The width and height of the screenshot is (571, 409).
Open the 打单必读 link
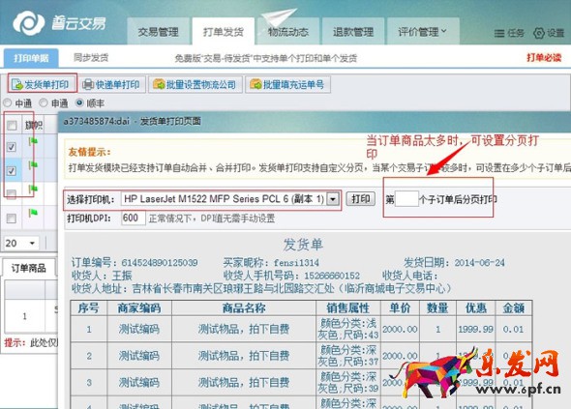(544, 57)
